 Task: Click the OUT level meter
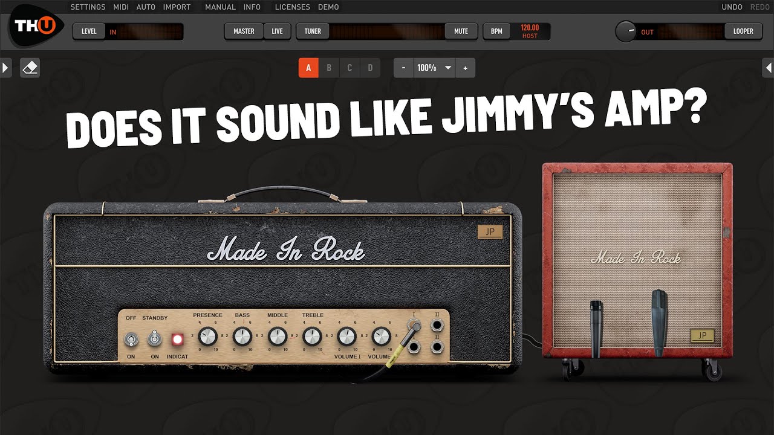point(681,31)
